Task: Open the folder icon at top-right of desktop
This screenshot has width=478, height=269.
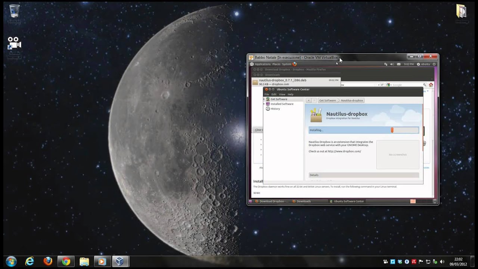Action: coord(462,11)
